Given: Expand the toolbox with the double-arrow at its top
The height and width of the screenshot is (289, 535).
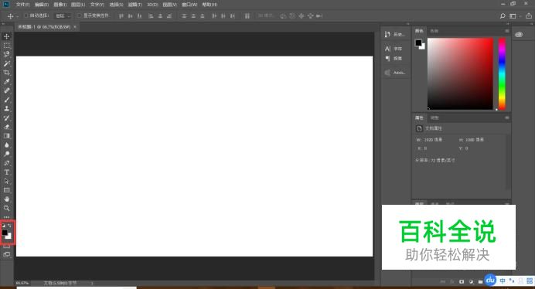Looking at the screenshot, I should click(3, 24).
